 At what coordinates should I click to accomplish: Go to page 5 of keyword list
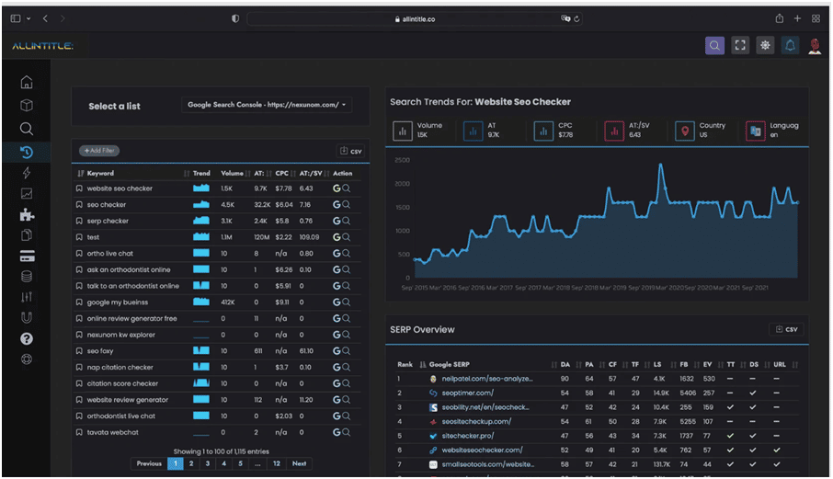241,463
